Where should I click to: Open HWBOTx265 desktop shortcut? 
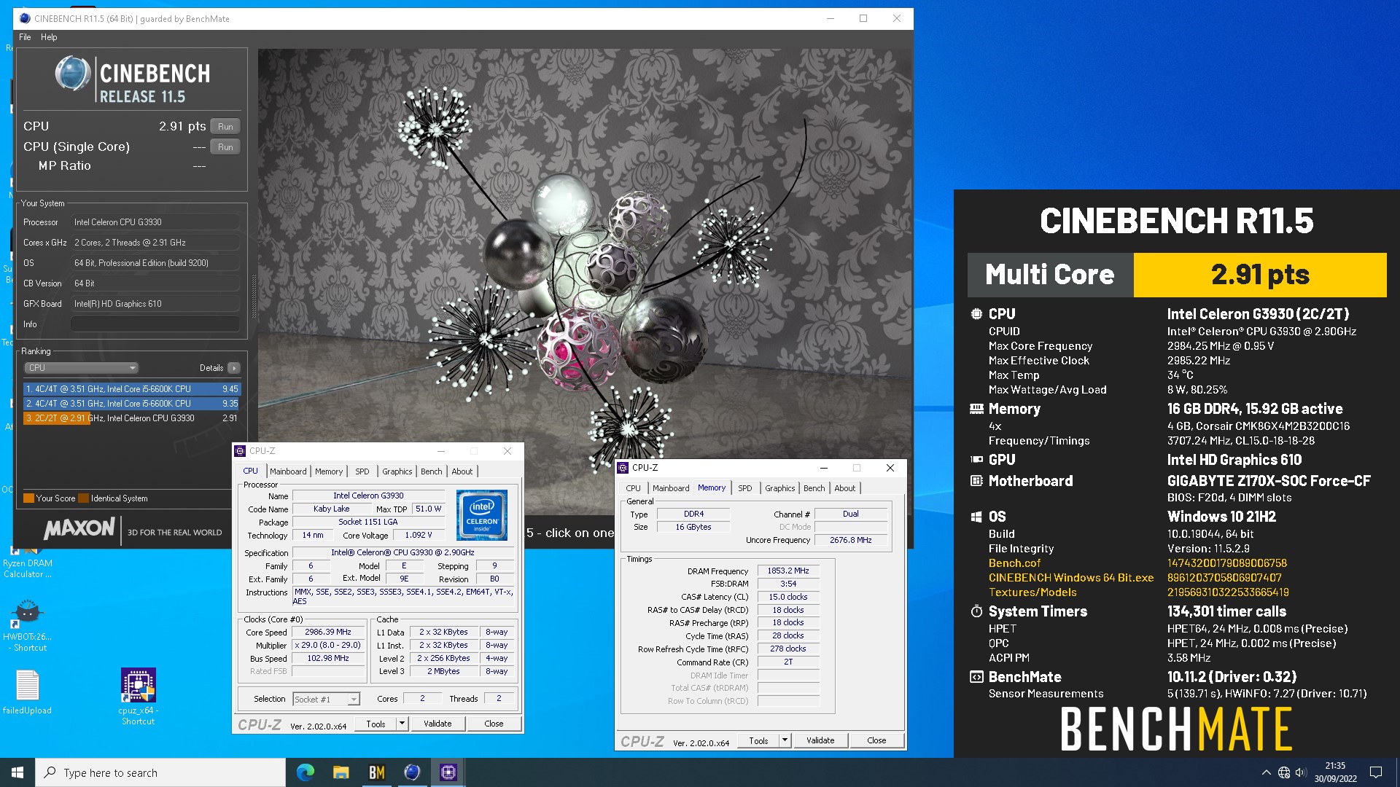27,625
